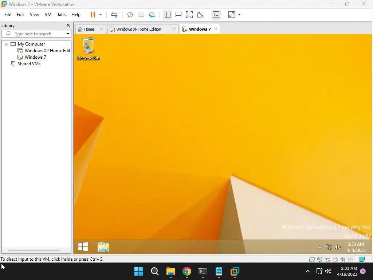Close the Windows 7 tab
This screenshot has width=373, height=280.
(216, 29)
